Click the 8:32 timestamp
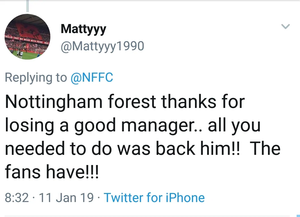Screen dimensions: 300x217 (x=17, y=198)
